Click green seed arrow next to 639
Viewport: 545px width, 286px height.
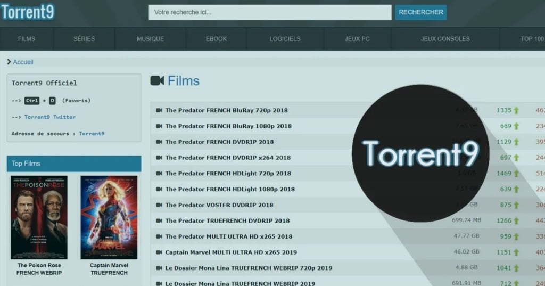point(516,189)
